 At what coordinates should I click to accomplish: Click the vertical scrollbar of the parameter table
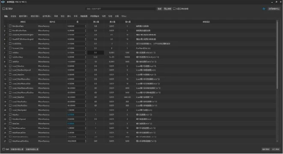click(x=277, y=55)
